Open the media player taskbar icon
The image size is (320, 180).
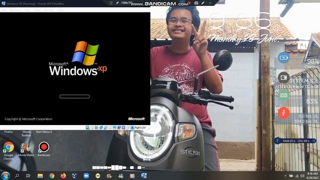tap(132, 175)
